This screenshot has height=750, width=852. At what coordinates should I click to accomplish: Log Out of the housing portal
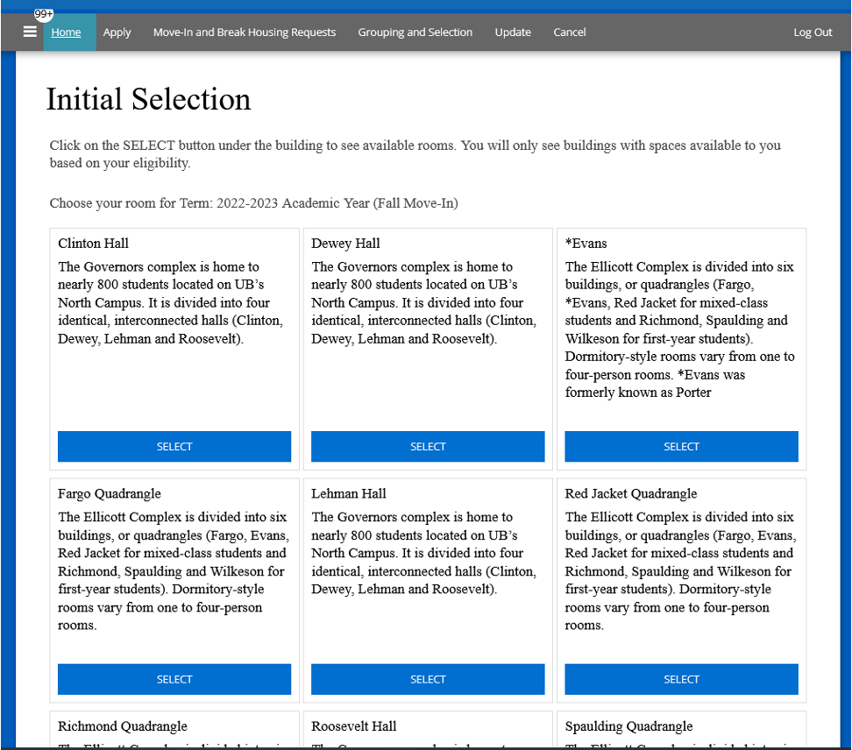pos(813,32)
